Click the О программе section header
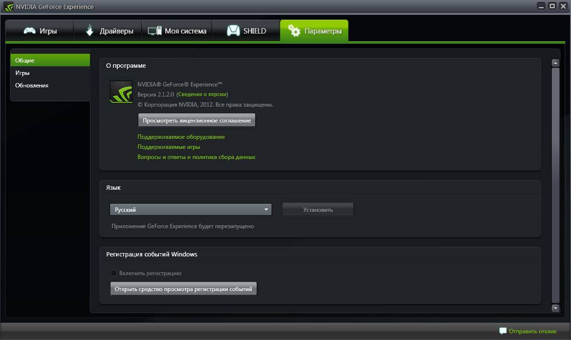Screen dimensions: 571x340 click(126, 65)
